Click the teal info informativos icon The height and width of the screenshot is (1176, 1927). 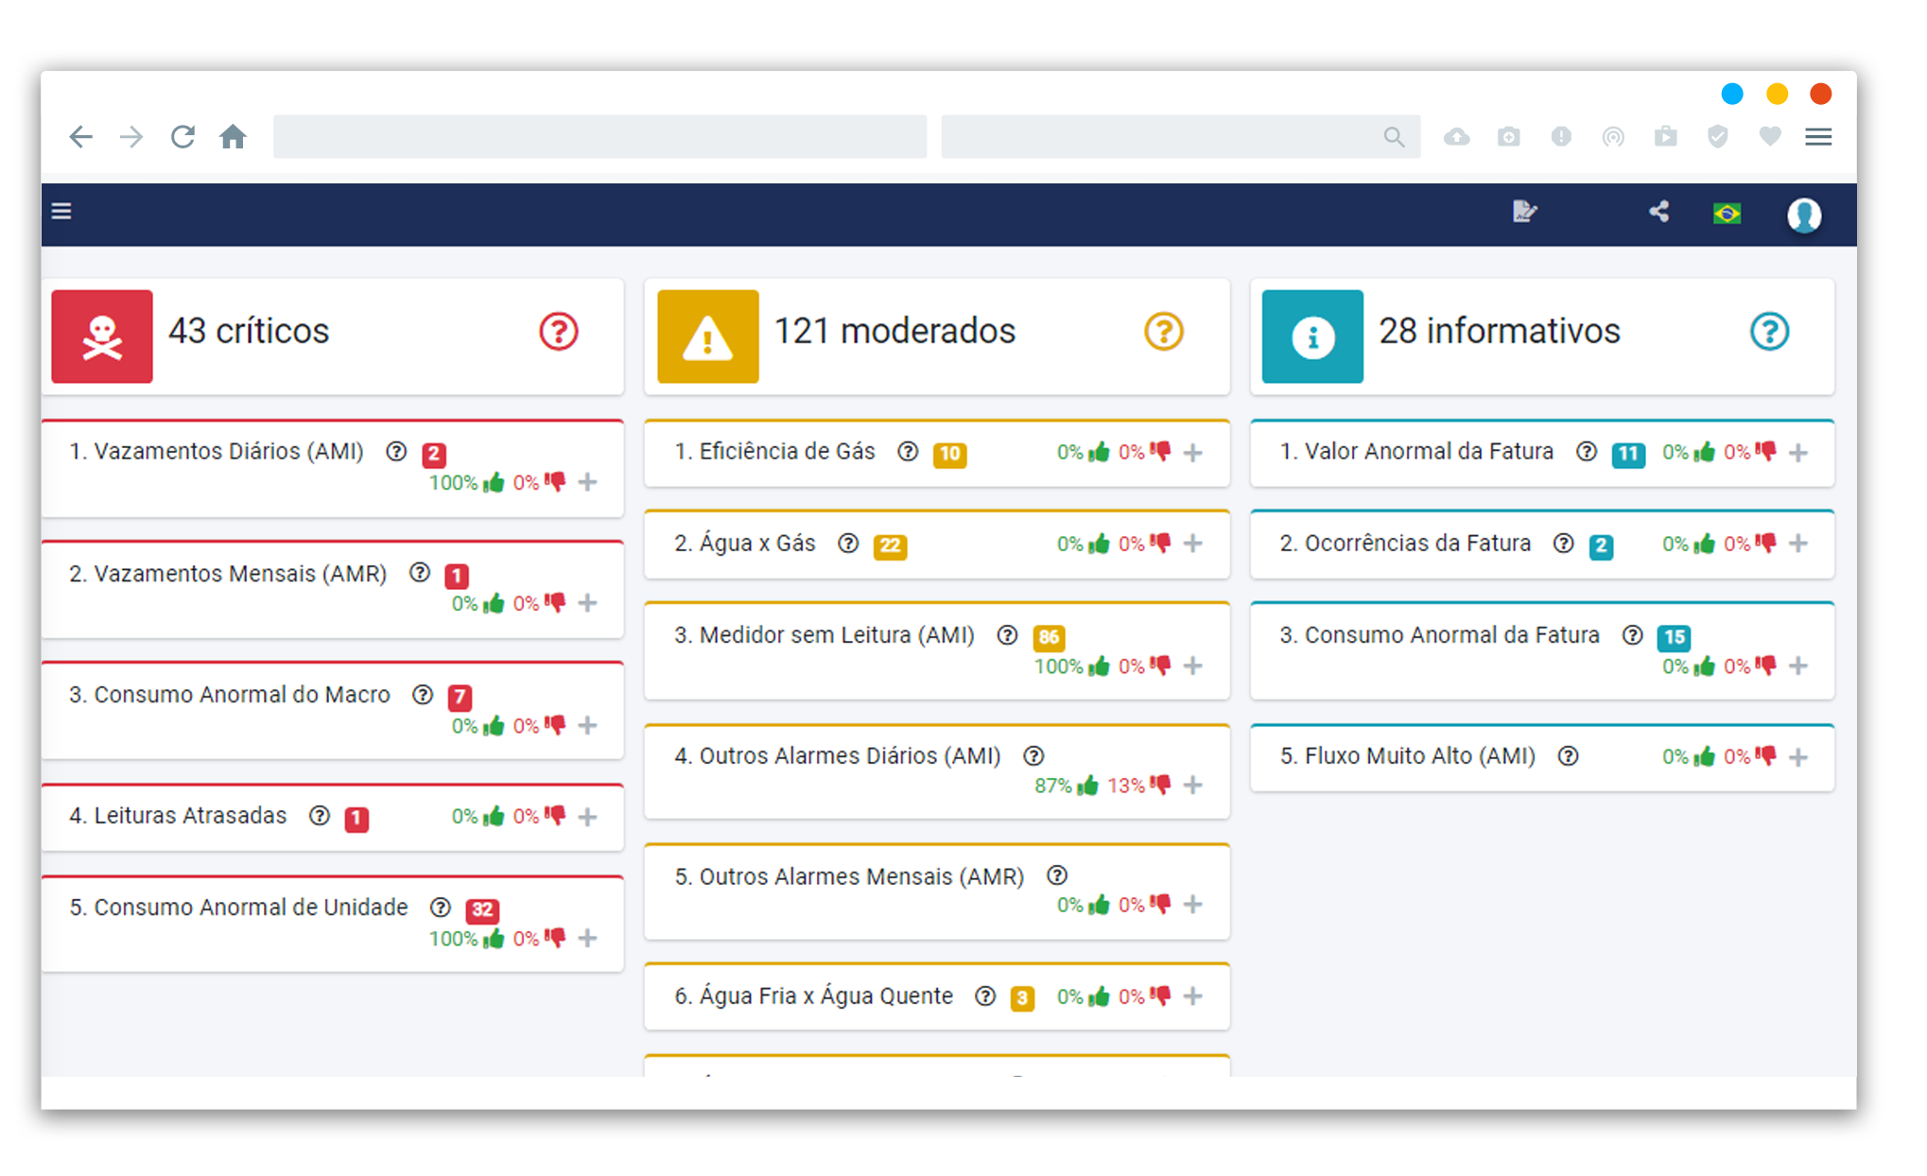pyautogui.click(x=1312, y=336)
